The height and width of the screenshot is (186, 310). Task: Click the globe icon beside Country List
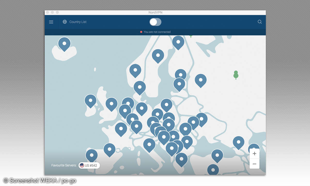point(65,22)
